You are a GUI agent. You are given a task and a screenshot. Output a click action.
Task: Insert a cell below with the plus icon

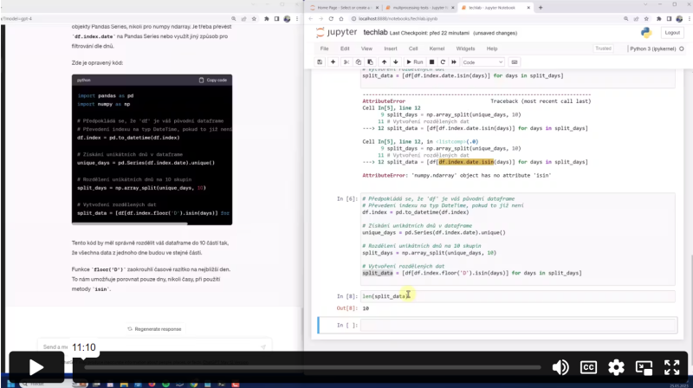pos(333,62)
